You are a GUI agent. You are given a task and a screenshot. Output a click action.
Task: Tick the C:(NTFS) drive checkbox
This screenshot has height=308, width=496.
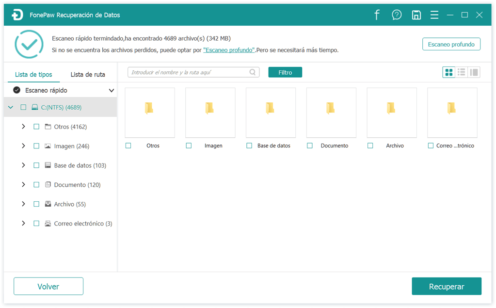click(23, 107)
